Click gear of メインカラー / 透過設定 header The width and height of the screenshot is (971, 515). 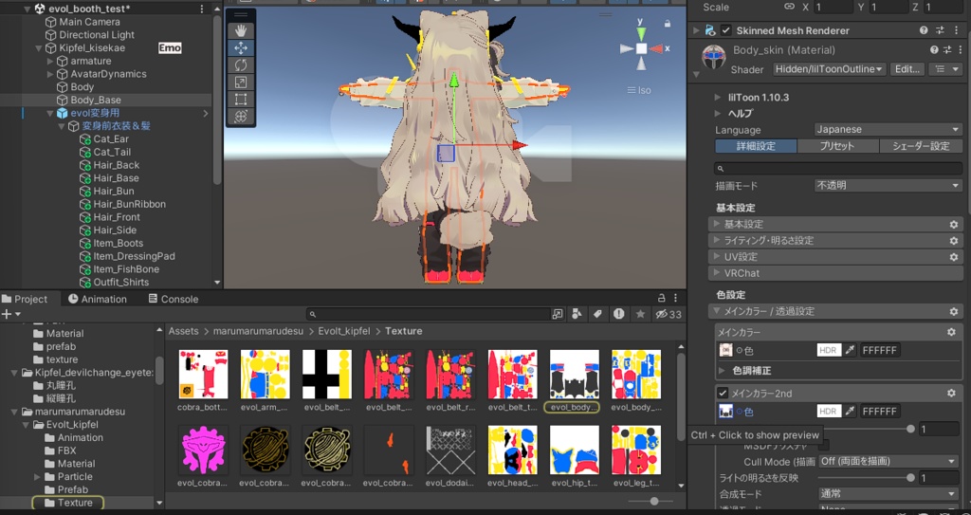pyautogui.click(x=954, y=312)
